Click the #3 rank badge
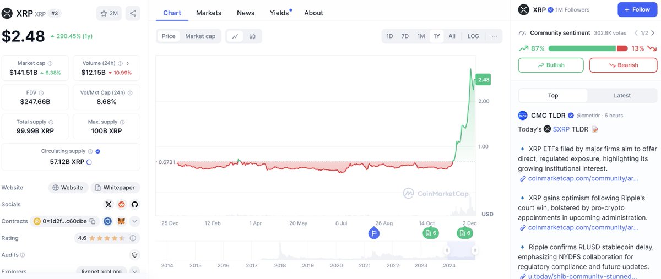Viewport: 661px width, 279px height. [x=55, y=13]
